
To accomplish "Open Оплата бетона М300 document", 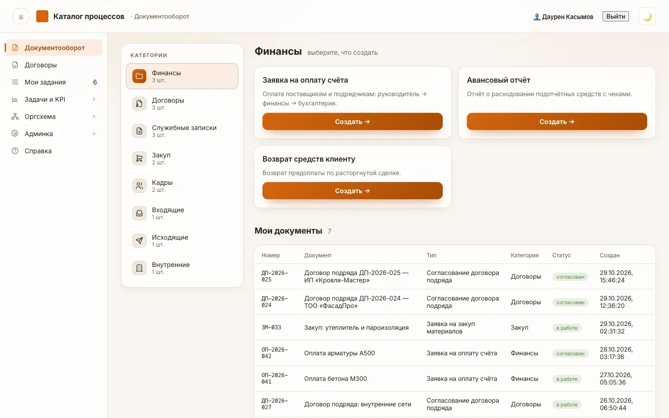I will 455,379.
